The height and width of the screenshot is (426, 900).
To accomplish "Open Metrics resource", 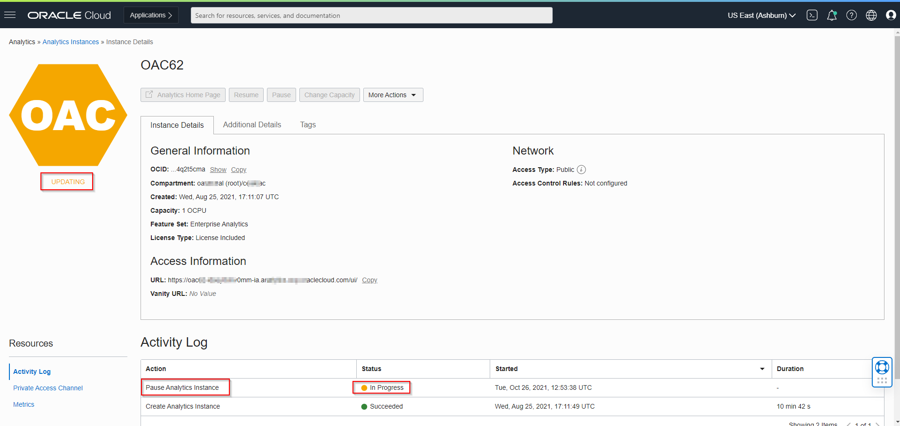I will click(23, 404).
